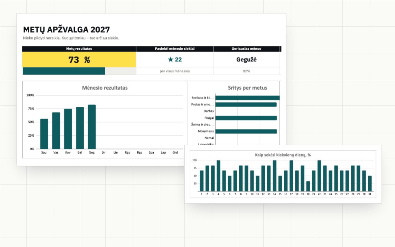Select the yellow 73 % result cell
The height and width of the screenshot is (247, 395).
click(x=79, y=60)
